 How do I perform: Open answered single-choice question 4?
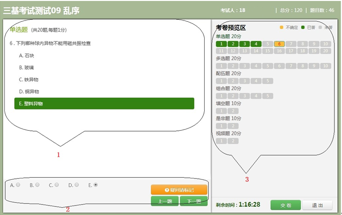[x=256, y=44]
